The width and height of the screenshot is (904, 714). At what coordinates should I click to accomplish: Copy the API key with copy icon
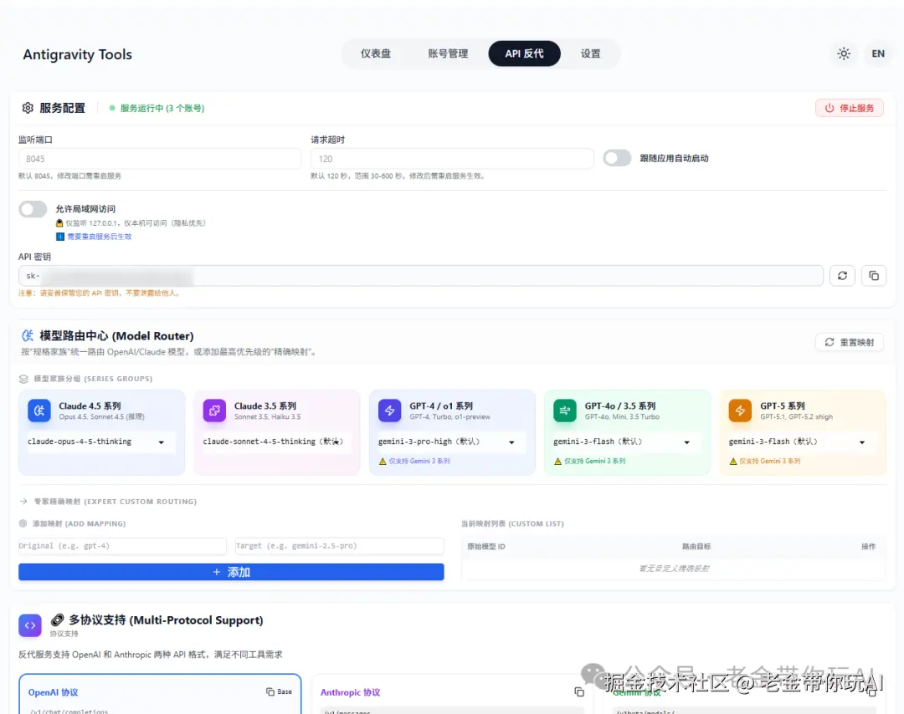pyautogui.click(x=873, y=276)
